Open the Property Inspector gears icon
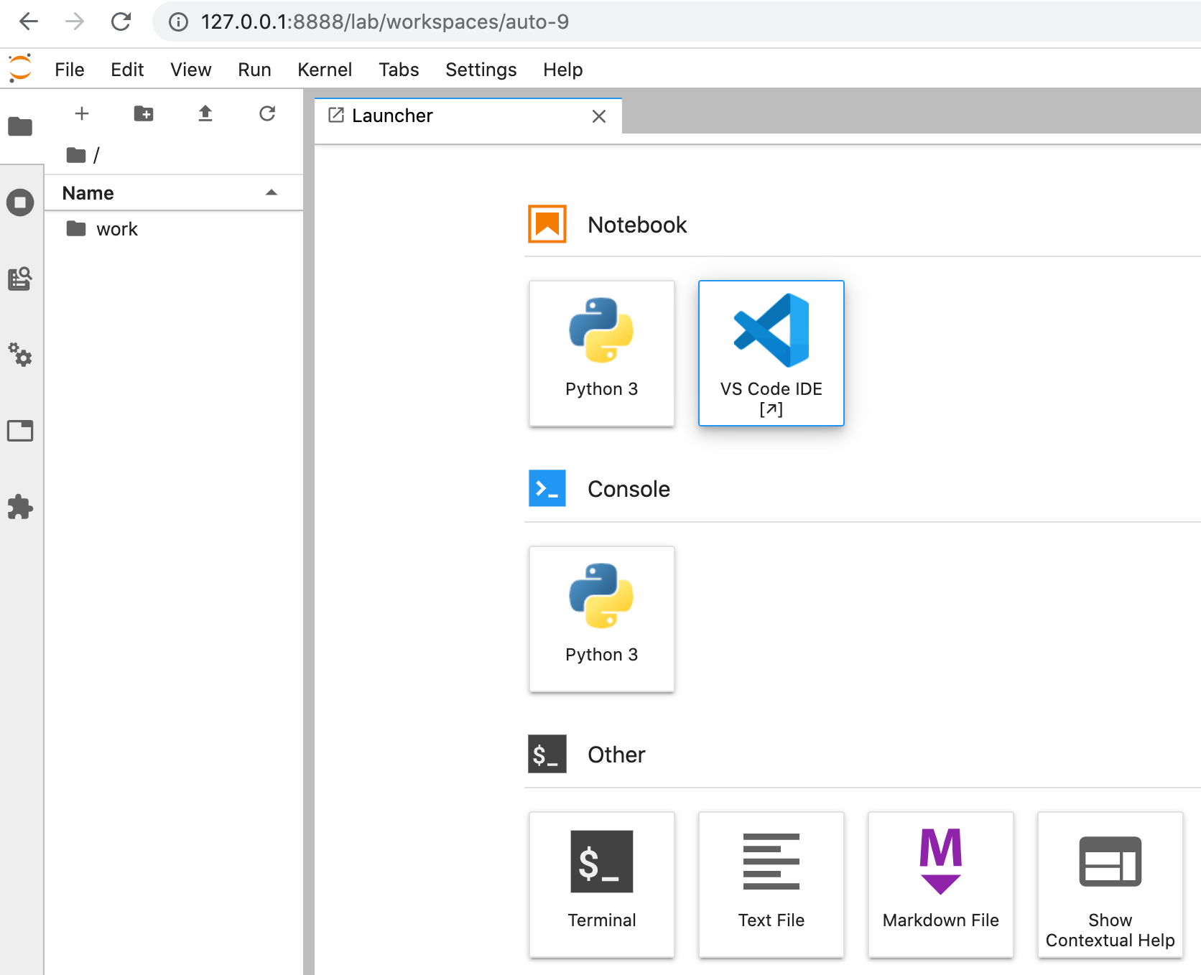Image resolution: width=1201 pixels, height=975 pixels. click(20, 355)
